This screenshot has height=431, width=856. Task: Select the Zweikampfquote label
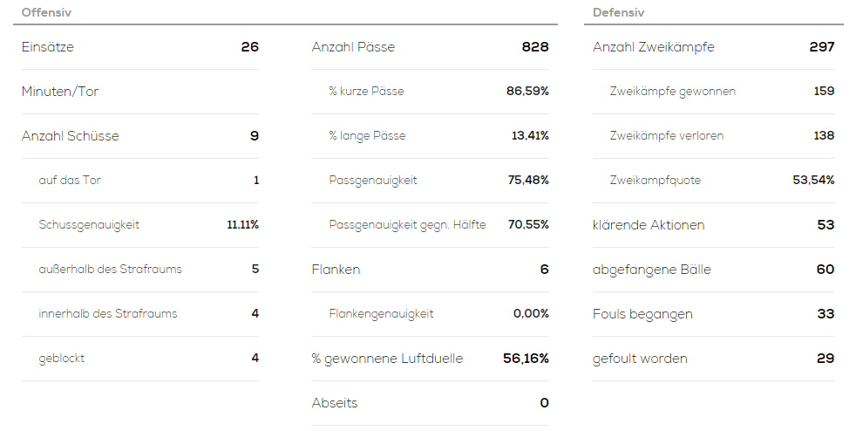656,181
